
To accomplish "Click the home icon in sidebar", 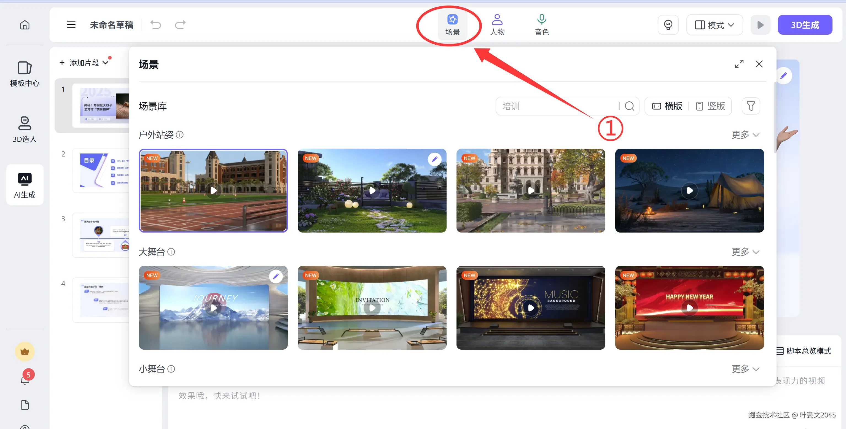I will click(x=25, y=25).
